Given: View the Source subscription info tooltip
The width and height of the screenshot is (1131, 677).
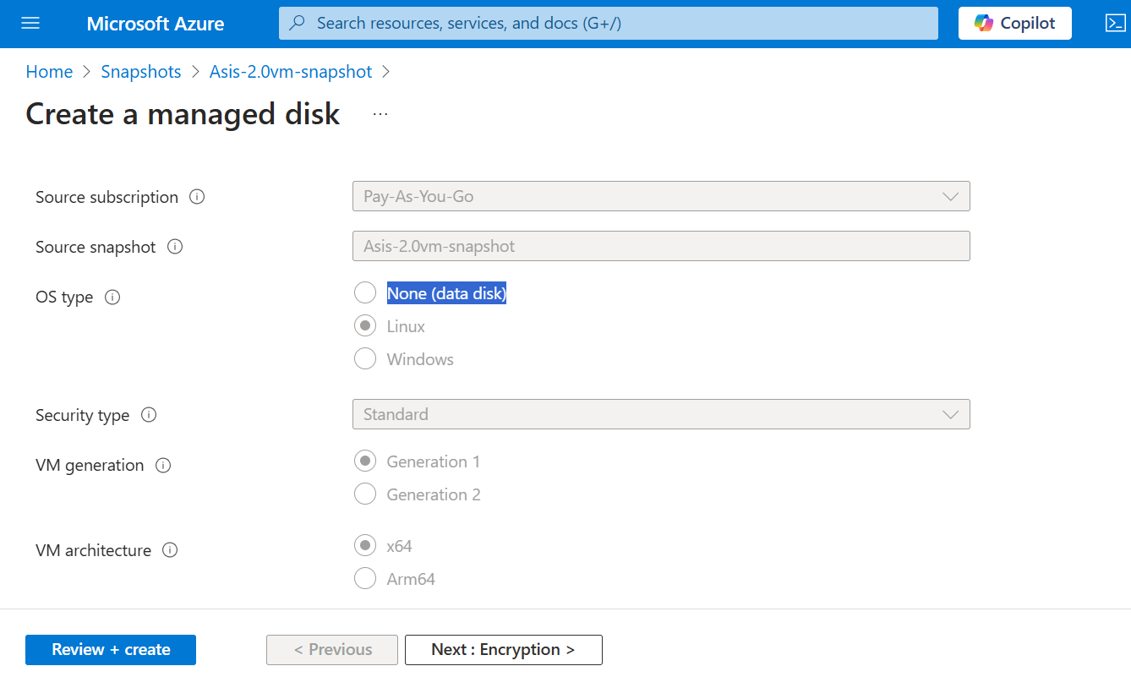Looking at the screenshot, I should [196, 197].
